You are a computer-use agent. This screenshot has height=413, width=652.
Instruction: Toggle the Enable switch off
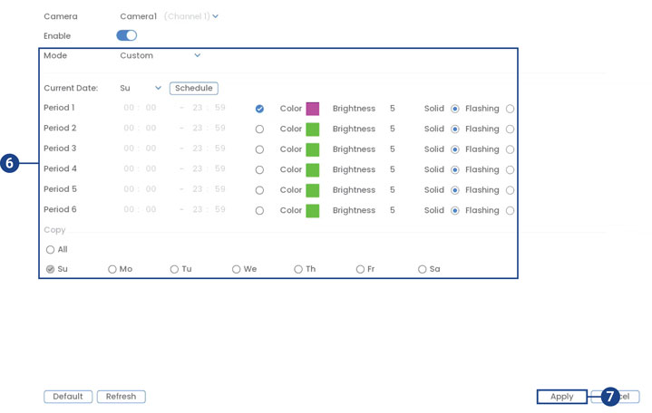[x=127, y=35]
